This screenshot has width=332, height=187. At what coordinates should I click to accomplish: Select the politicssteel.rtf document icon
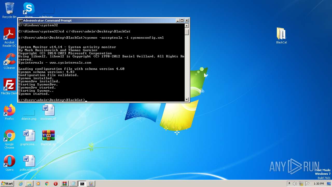29,163
